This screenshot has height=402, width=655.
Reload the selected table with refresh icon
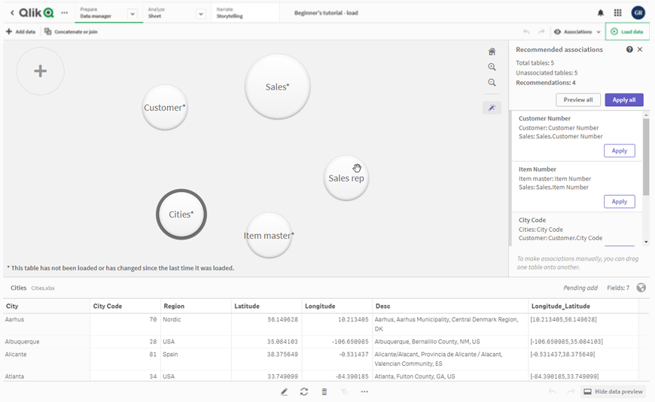304,391
